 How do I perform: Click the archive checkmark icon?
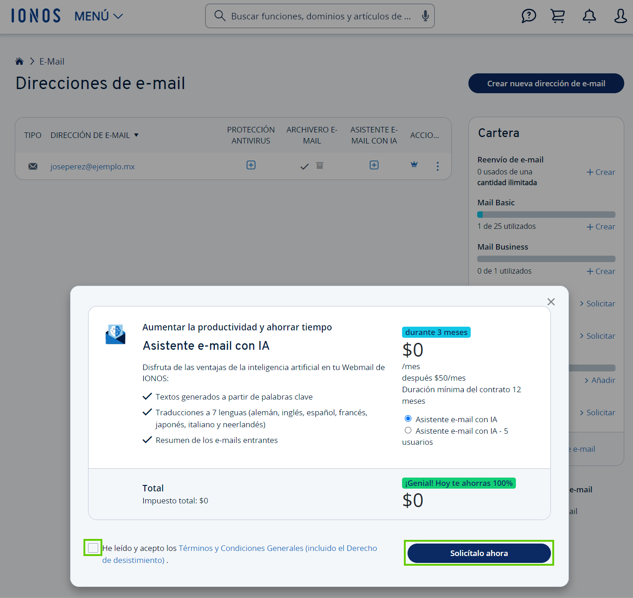pyautogui.click(x=304, y=167)
